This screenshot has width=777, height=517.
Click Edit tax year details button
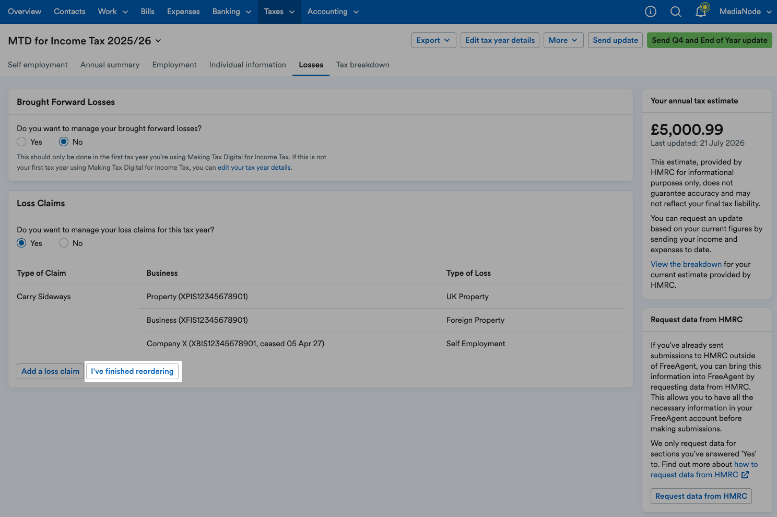[500, 40]
